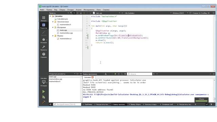This screenshot has width=217, height=122.
Task: Show the 2 search results pane
Action: (x=101, y=104)
